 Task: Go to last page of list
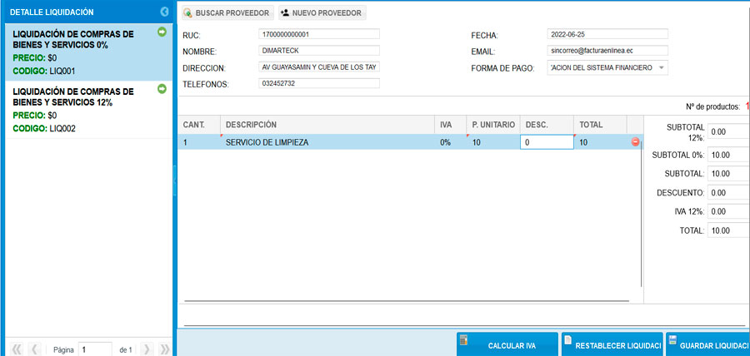point(164,349)
